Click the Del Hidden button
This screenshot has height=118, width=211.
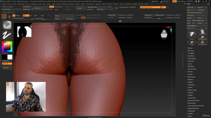[28, 7]
